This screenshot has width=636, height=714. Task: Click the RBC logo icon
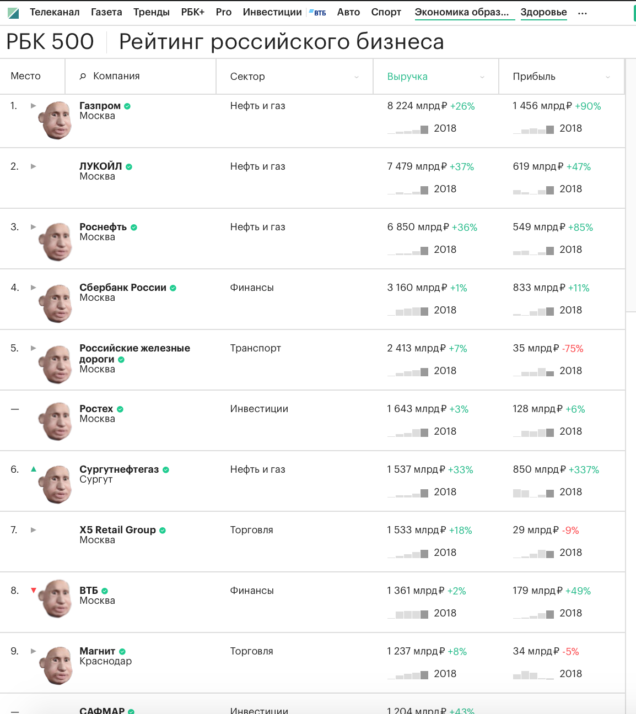(x=13, y=13)
